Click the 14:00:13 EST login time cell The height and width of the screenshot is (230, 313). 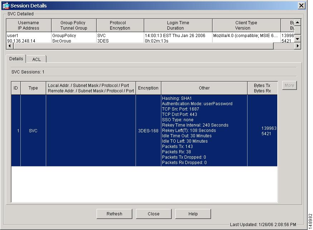pyautogui.click(x=178, y=37)
